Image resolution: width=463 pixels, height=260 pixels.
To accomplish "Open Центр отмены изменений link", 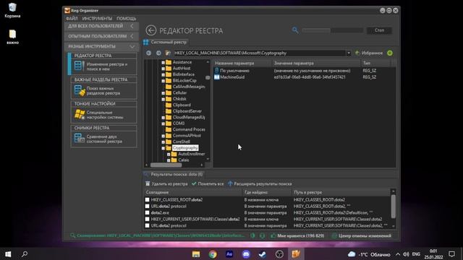I will coord(362,236).
